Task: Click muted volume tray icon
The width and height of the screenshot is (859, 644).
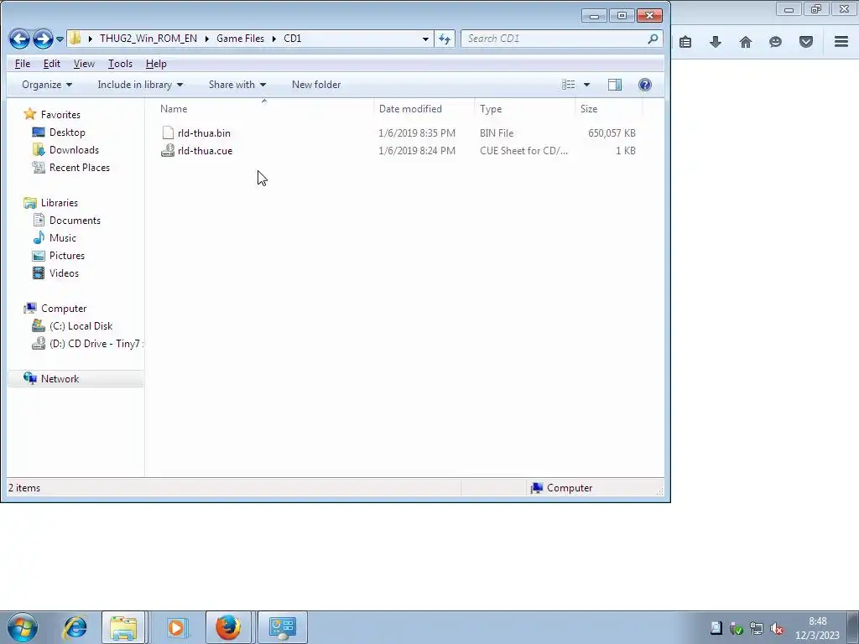Action: coord(776,629)
